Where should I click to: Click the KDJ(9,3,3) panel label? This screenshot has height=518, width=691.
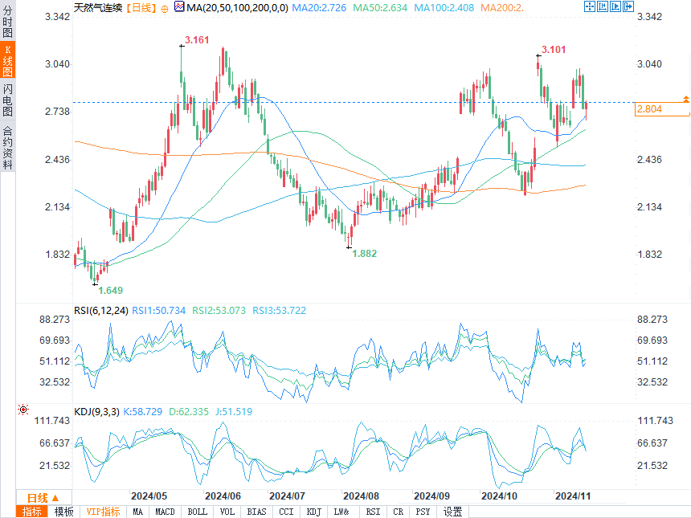click(96, 412)
